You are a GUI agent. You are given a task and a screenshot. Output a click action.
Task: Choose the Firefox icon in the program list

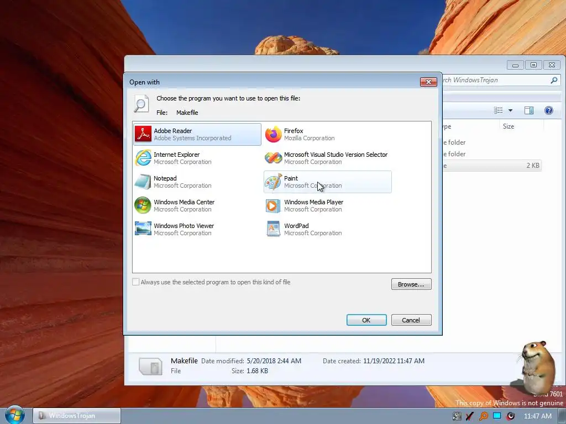point(273,134)
